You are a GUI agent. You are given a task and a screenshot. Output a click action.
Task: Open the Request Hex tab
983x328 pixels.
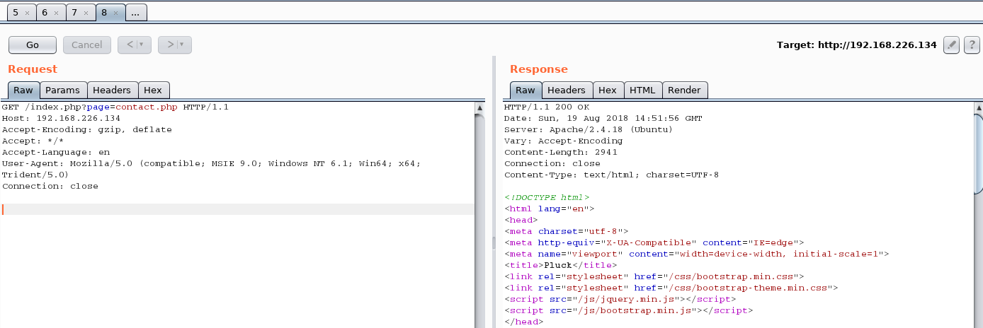153,90
